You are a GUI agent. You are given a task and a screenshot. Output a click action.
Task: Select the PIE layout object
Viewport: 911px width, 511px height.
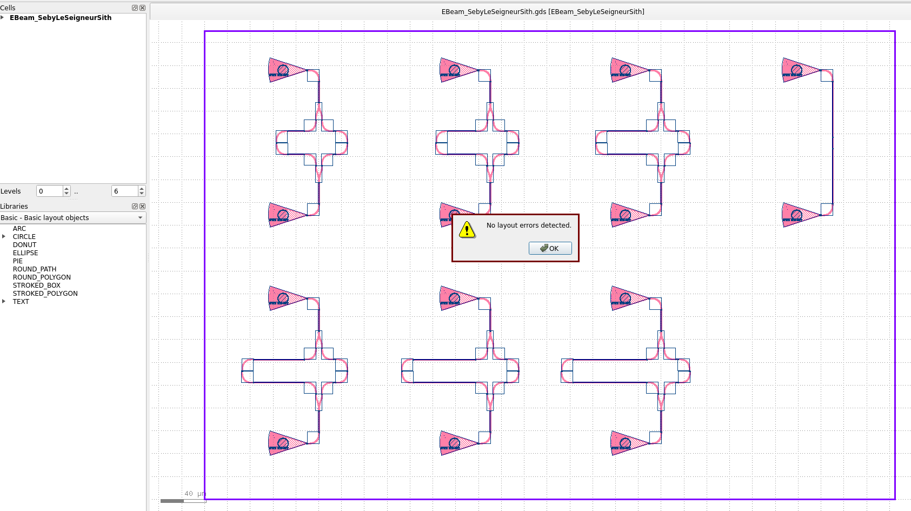[17, 261]
